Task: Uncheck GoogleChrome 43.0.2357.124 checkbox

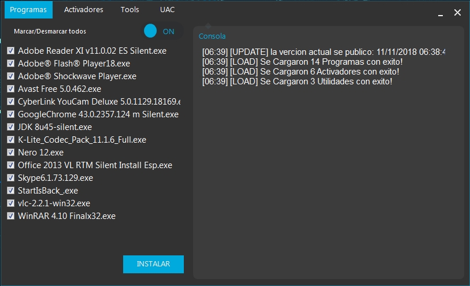Action: click(11, 114)
